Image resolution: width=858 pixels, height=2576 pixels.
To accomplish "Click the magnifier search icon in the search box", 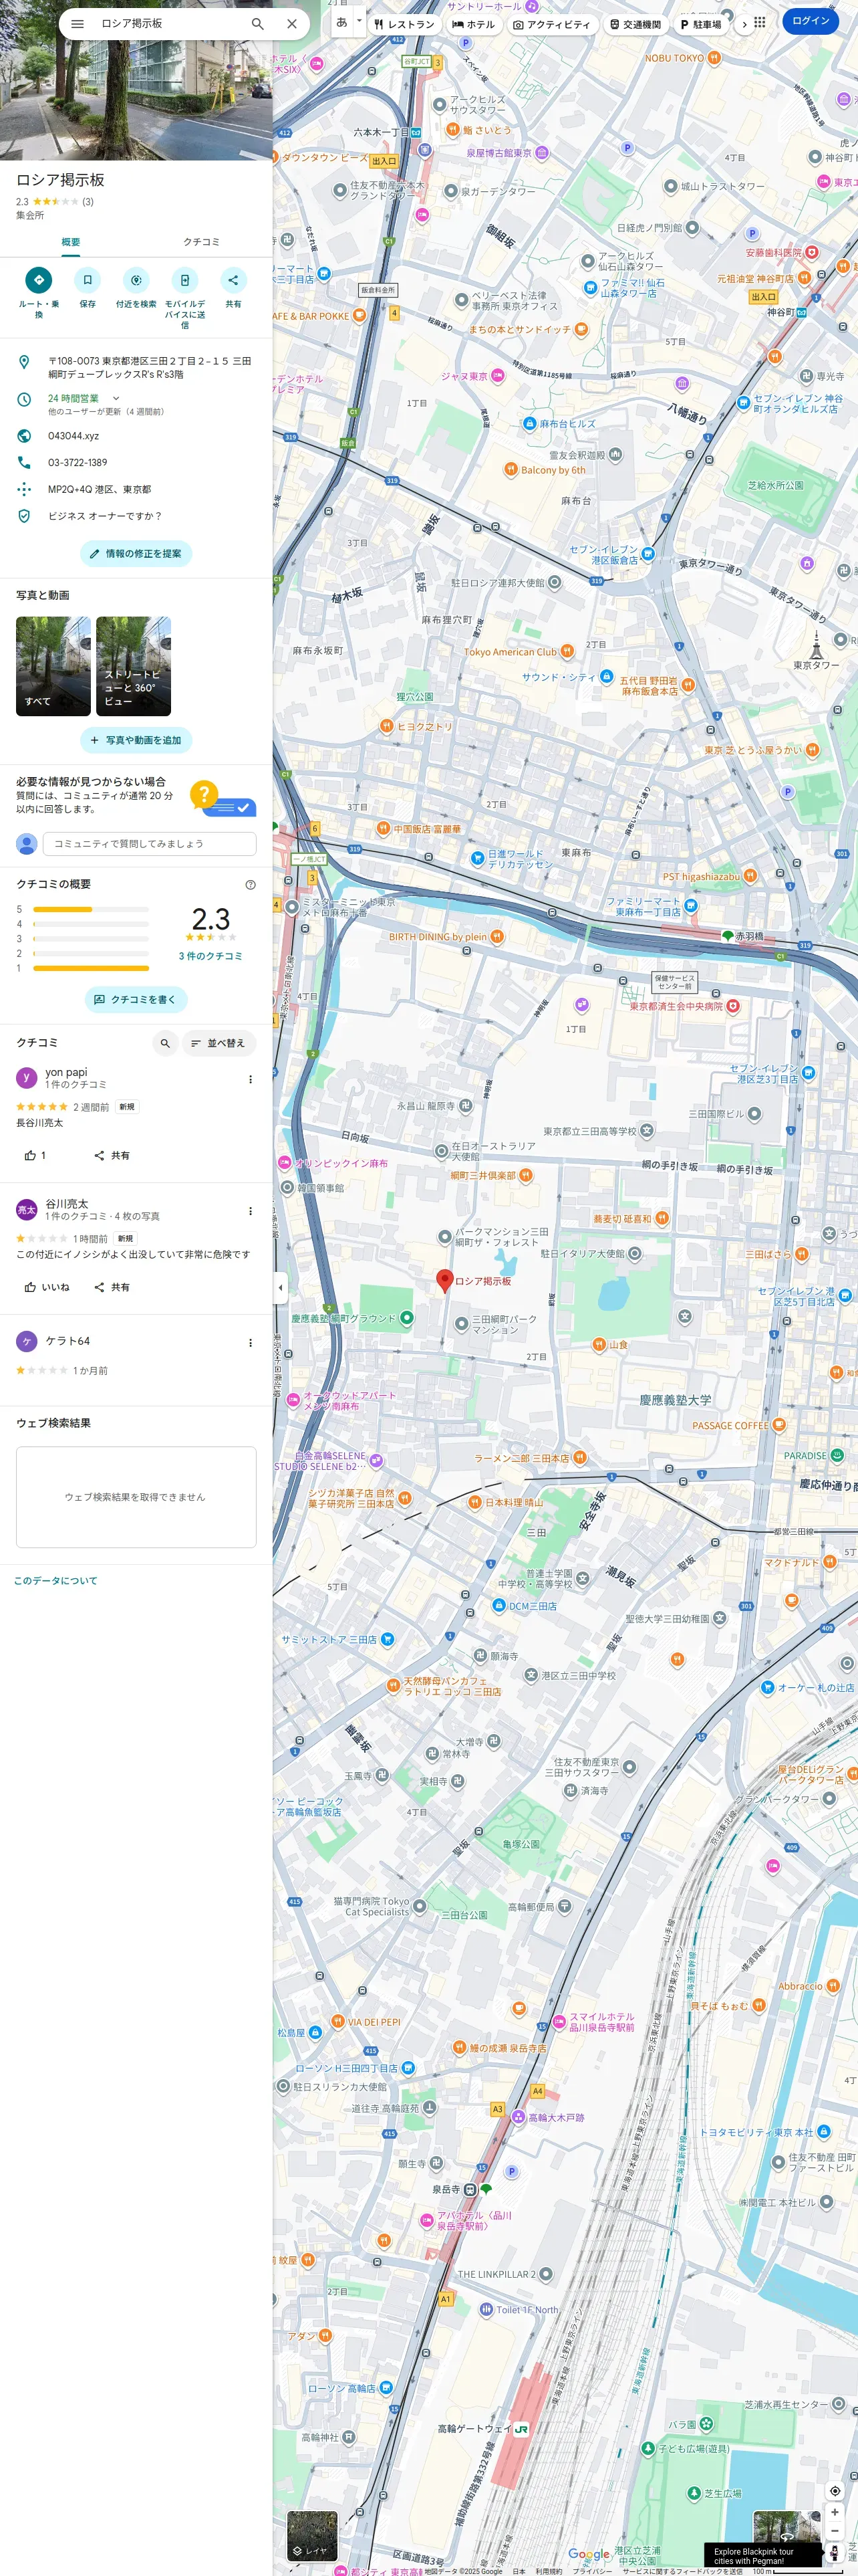I will tap(258, 24).
